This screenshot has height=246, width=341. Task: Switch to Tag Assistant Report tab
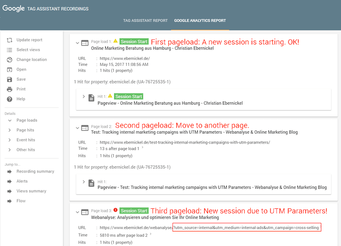[x=145, y=20]
